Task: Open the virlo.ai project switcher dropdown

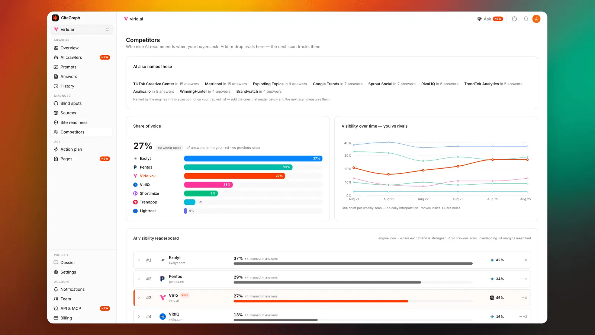Action: (x=82, y=29)
